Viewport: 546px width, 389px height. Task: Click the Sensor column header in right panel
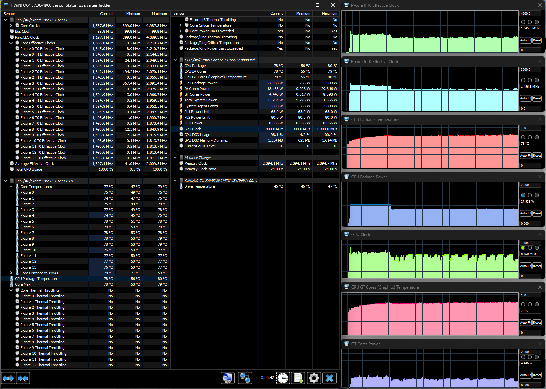(179, 14)
